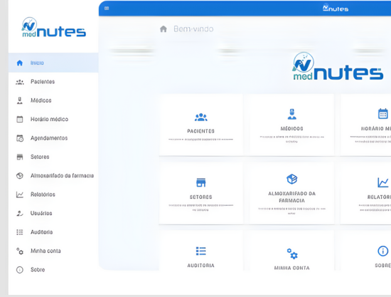Click the store icon beside Setores in sidebar

(20, 157)
